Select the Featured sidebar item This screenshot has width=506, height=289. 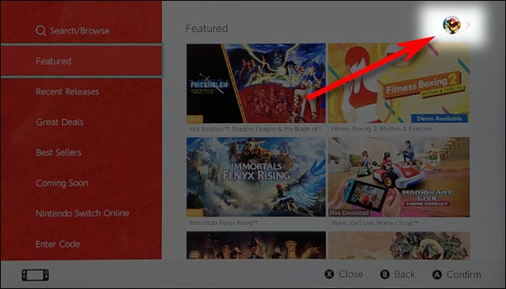click(x=82, y=61)
